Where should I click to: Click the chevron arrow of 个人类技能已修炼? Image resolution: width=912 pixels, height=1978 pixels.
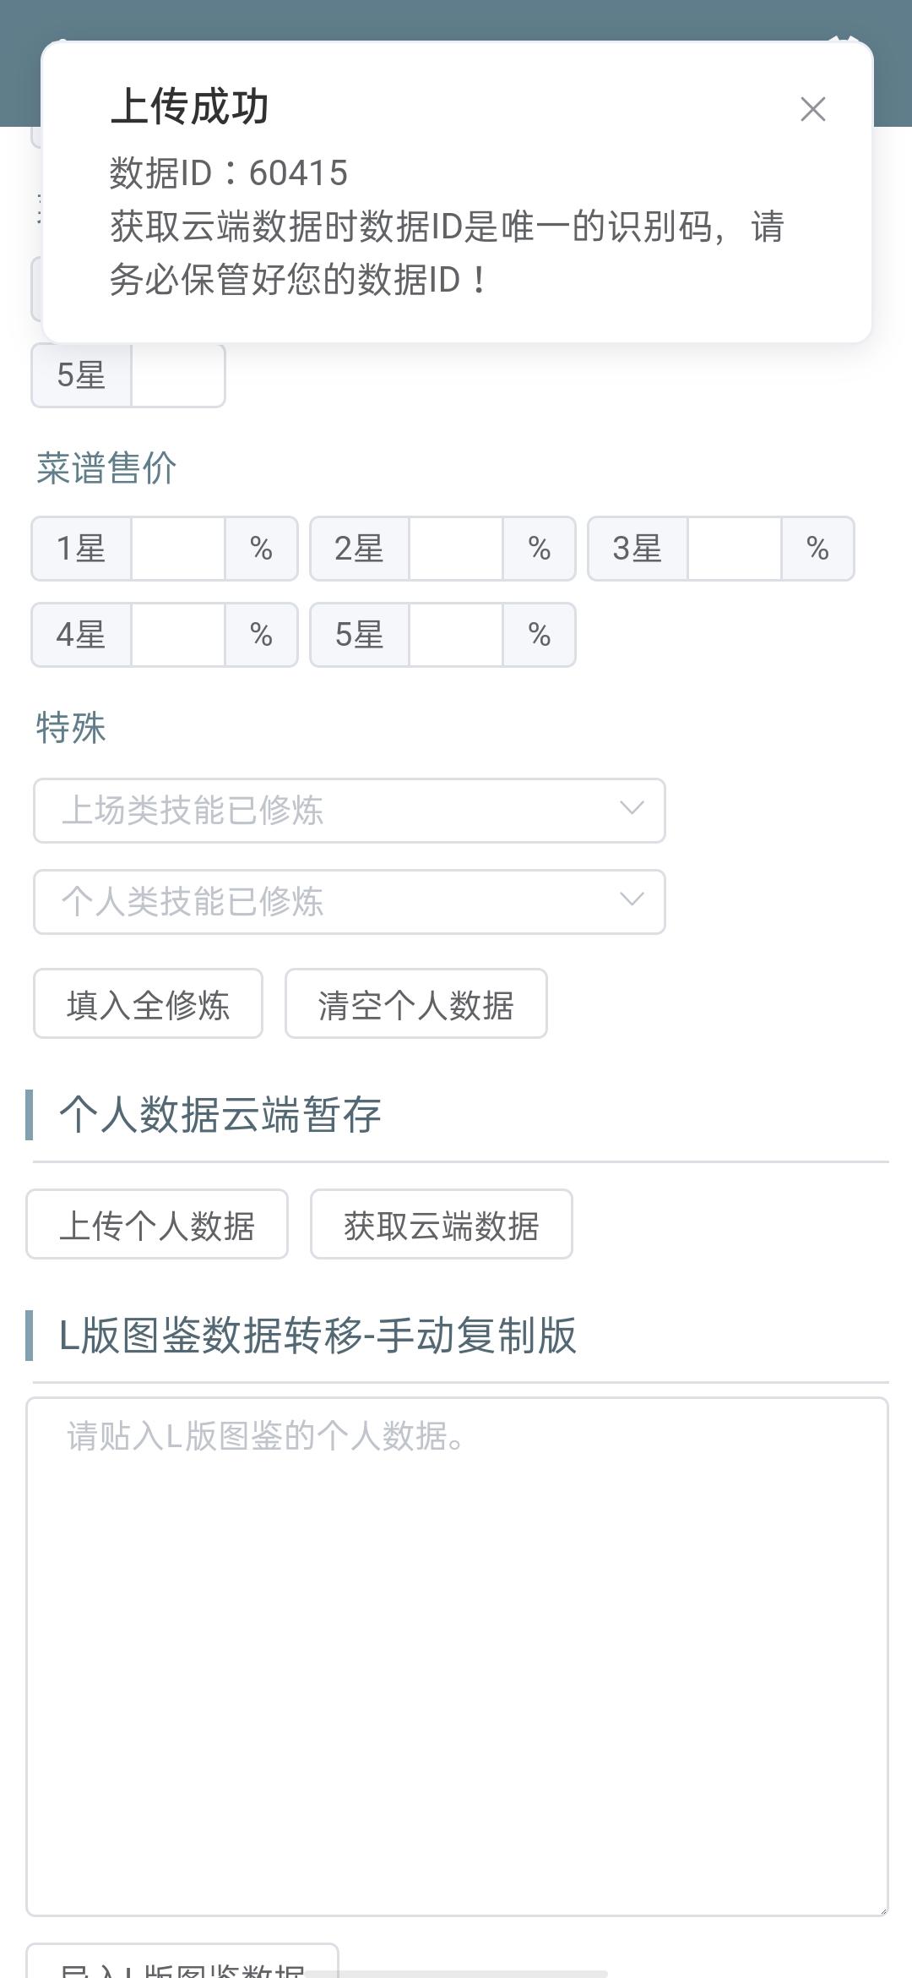[x=632, y=900]
